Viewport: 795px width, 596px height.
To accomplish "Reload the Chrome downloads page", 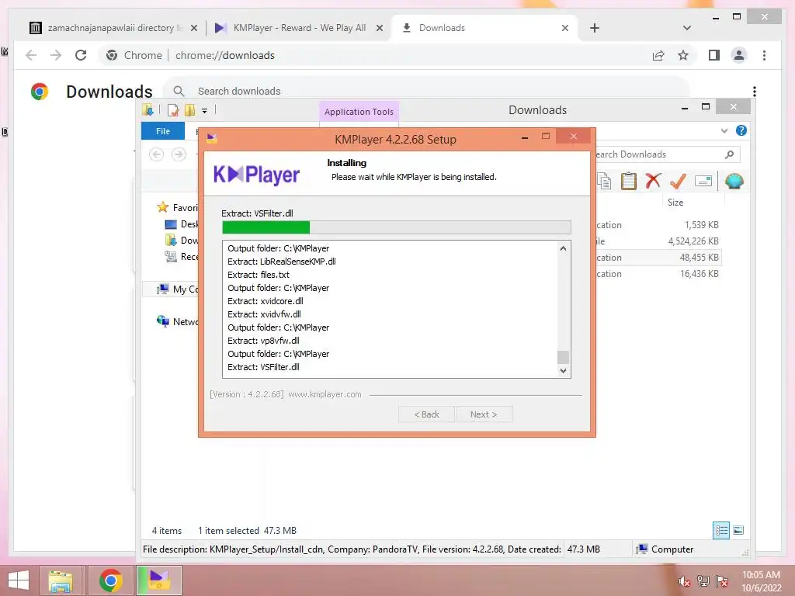I will [x=81, y=55].
